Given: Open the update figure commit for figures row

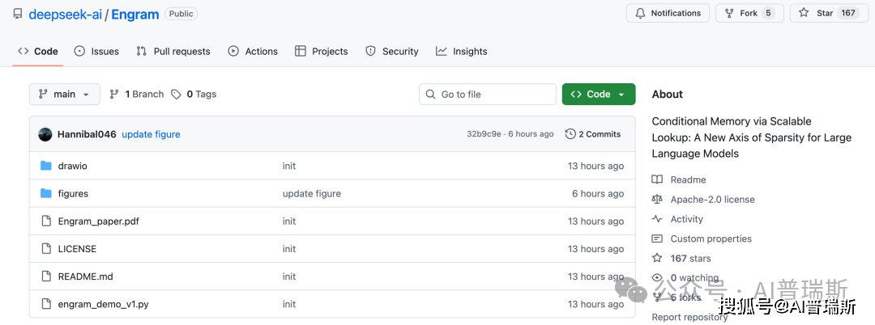Looking at the screenshot, I should pyautogui.click(x=311, y=194).
